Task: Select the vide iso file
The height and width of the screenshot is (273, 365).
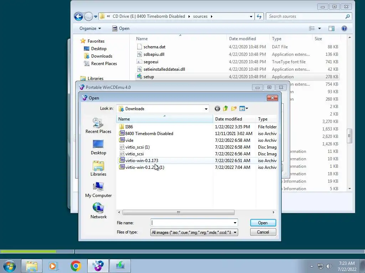Action: point(129,140)
